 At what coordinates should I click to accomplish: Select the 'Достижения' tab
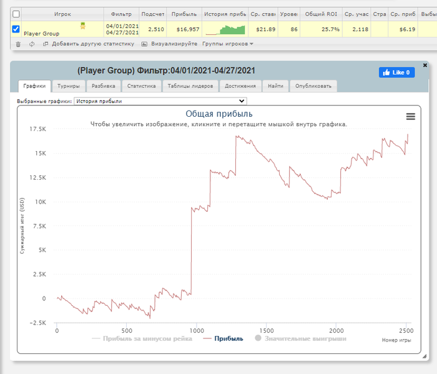[240, 86]
